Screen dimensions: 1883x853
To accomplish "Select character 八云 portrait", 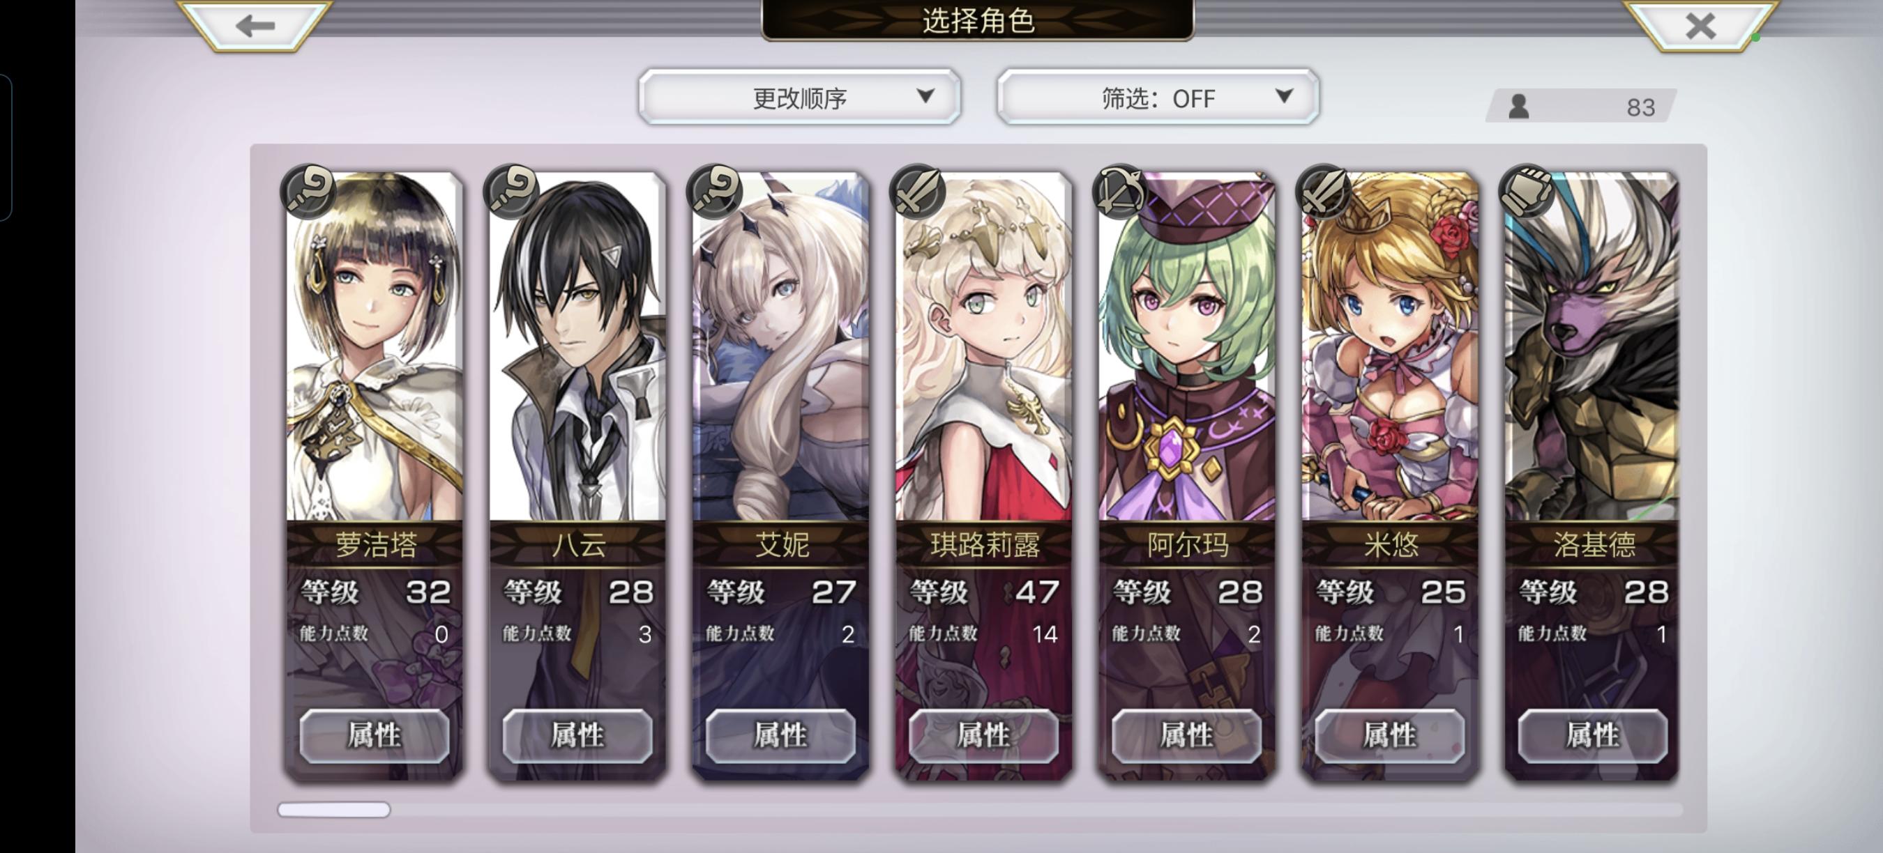I will (x=577, y=347).
